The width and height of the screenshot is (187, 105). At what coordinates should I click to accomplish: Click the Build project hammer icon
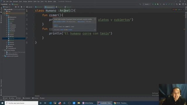(x=140, y=4)
